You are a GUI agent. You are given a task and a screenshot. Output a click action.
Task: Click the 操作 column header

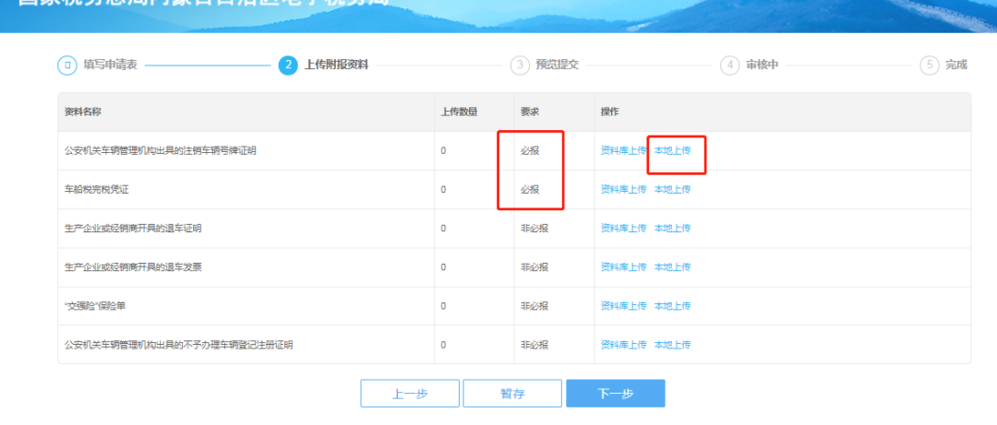click(610, 112)
